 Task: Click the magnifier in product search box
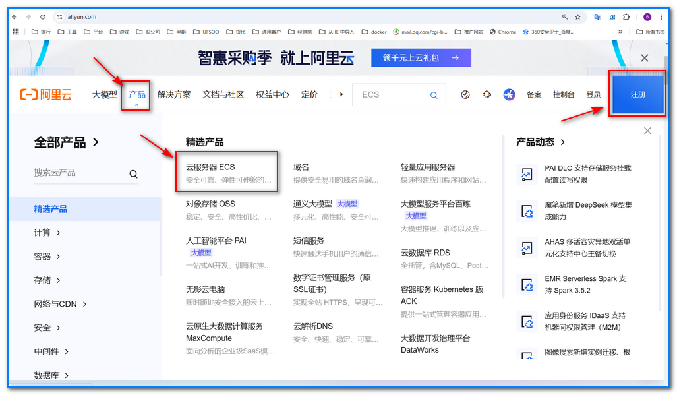[x=133, y=174]
